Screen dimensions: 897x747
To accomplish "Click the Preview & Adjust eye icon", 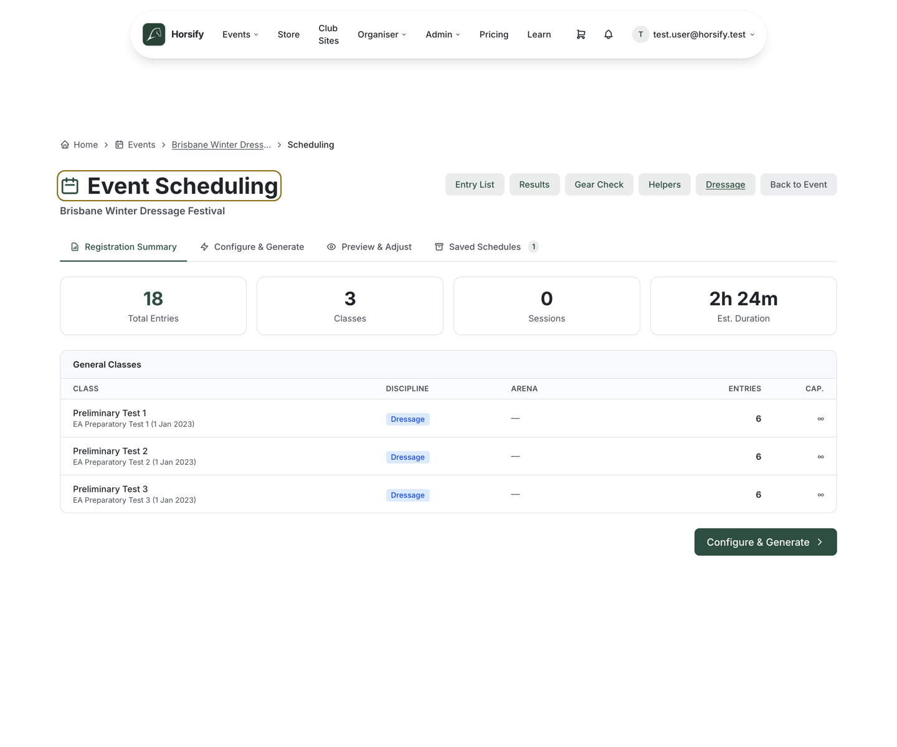I will coord(331,247).
